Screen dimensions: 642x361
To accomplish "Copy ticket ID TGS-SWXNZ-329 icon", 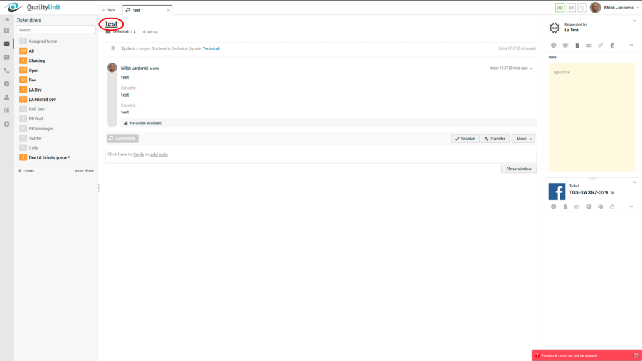I will 613,193.
